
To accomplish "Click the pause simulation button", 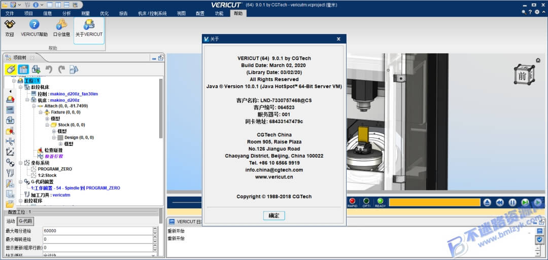I will (x=512, y=202).
